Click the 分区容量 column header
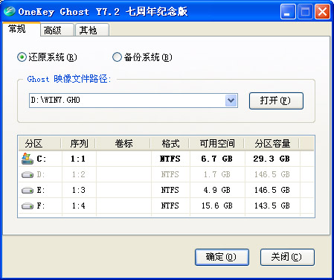Viewport: 334px width, 280px height. click(x=272, y=144)
